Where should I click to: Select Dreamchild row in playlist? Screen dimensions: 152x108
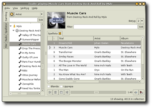pyautogui.click(x=94, y=43)
